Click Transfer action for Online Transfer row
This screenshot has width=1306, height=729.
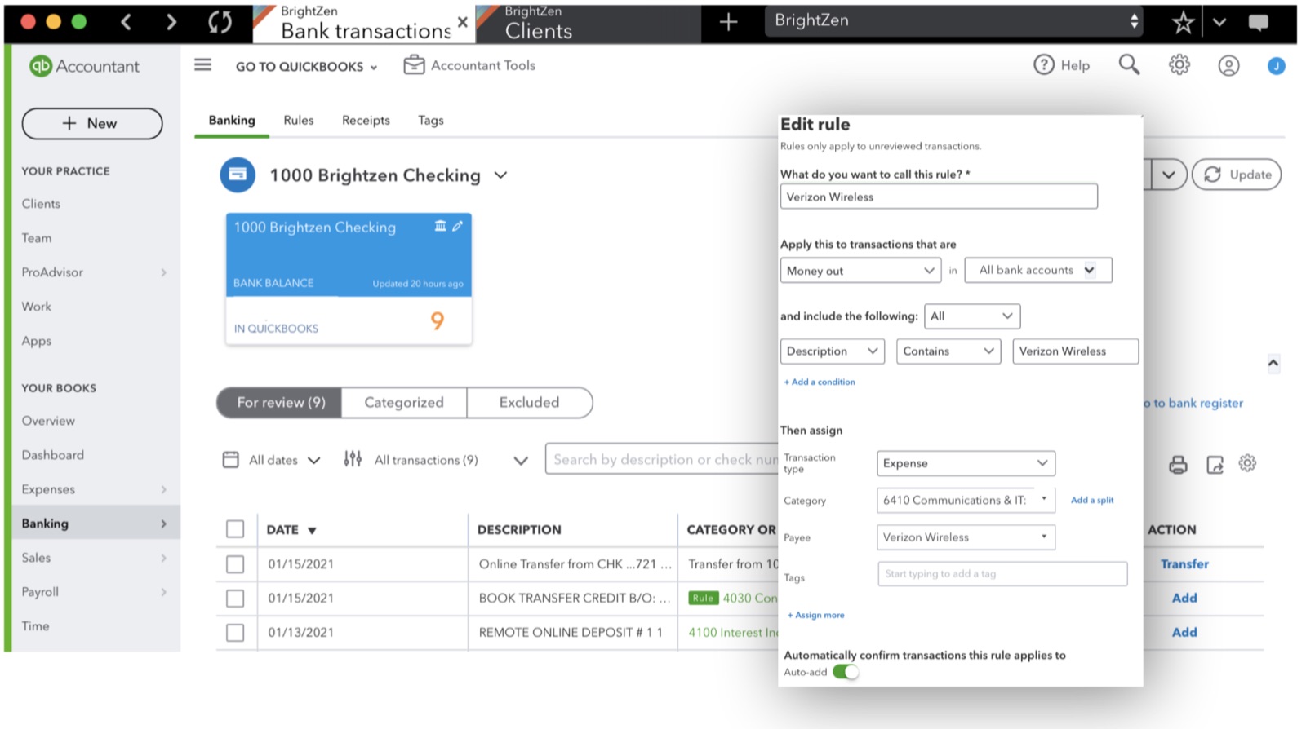[x=1184, y=563]
